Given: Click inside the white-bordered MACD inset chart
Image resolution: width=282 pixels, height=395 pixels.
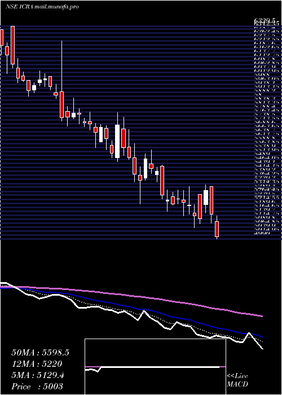Looking at the screenshot, I should tap(155, 367).
